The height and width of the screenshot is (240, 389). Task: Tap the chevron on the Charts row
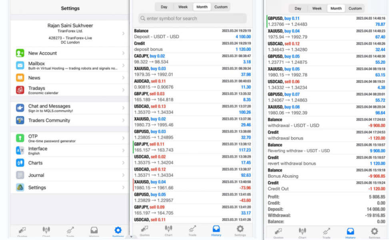coord(123,163)
